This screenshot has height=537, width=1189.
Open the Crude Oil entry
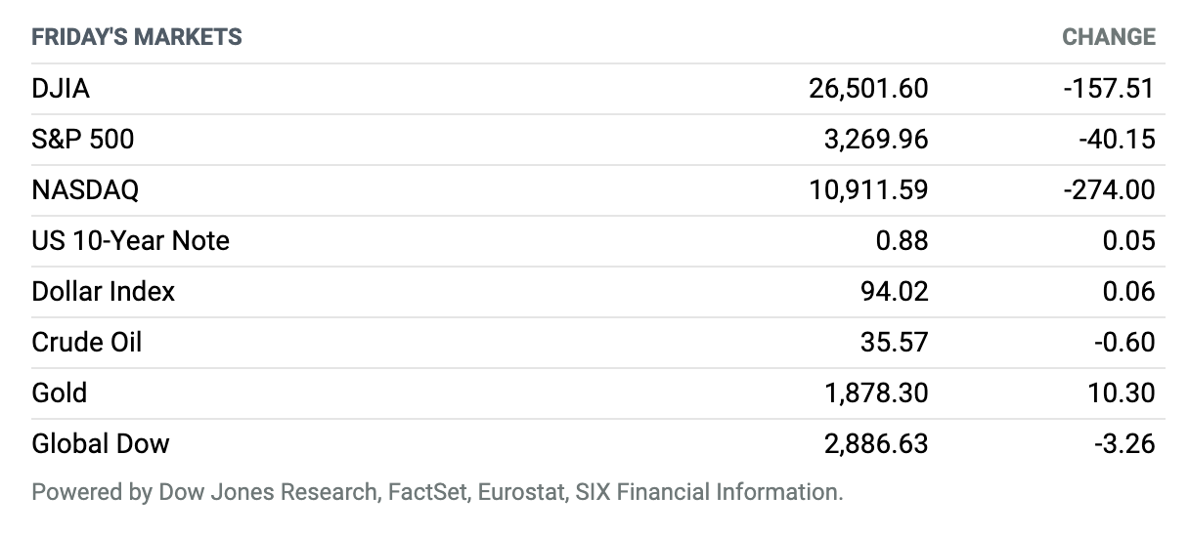coord(87,343)
